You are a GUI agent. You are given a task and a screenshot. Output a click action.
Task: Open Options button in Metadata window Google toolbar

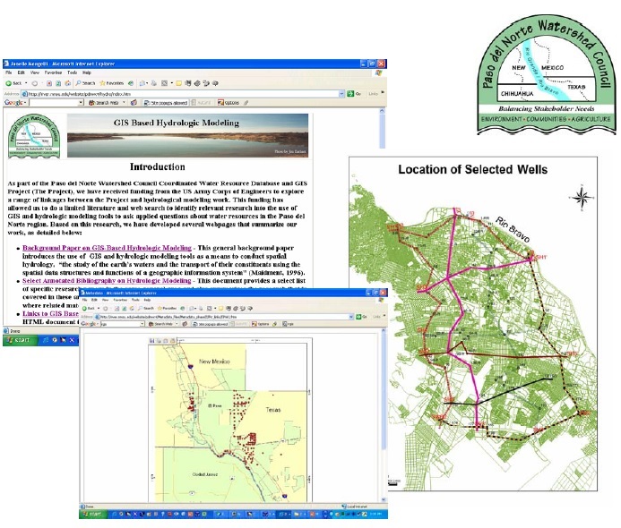[x=261, y=324]
